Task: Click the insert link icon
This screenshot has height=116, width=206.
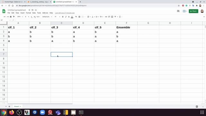Action: click(106, 17)
